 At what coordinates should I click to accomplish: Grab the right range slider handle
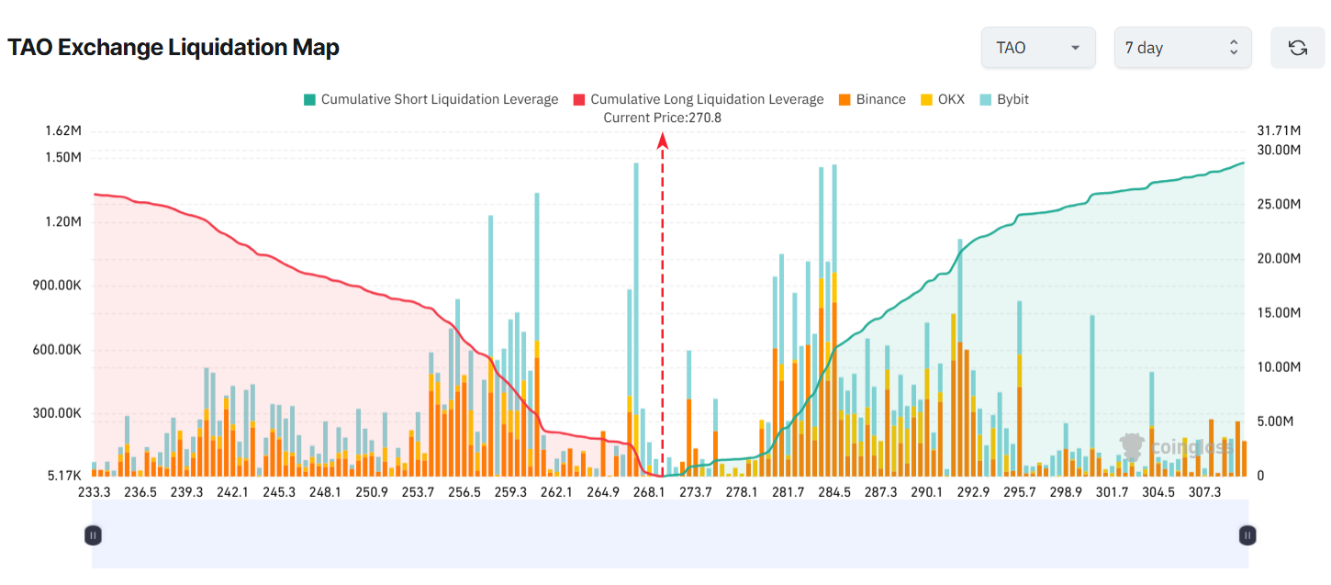[x=1247, y=534]
